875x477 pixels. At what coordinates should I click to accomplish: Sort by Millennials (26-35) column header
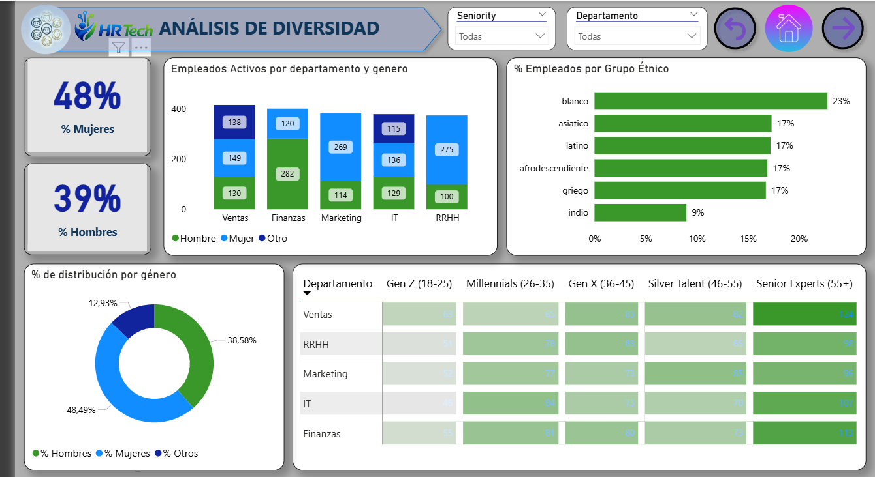(x=510, y=283)
